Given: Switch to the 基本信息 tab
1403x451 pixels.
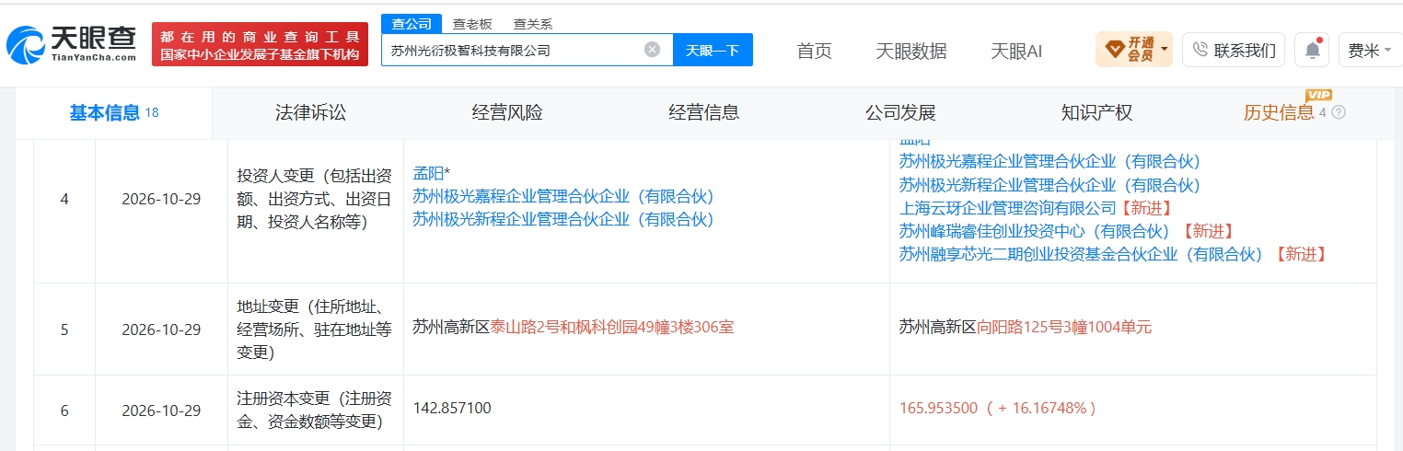Looking at the screenshot, I should (113, 113).
